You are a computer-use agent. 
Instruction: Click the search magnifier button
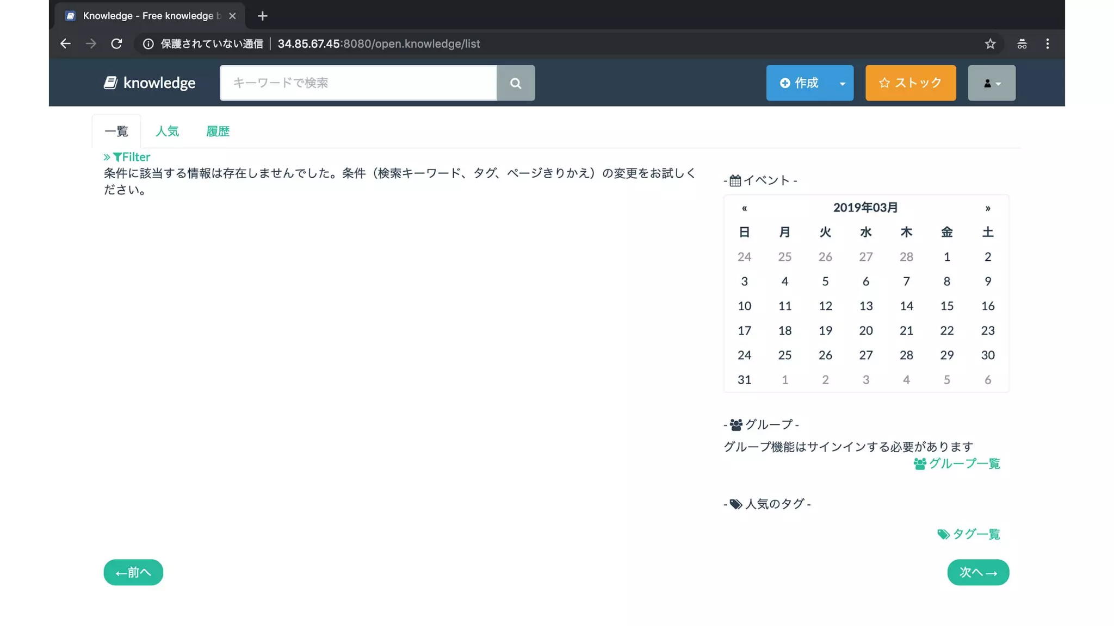(515, 83)
